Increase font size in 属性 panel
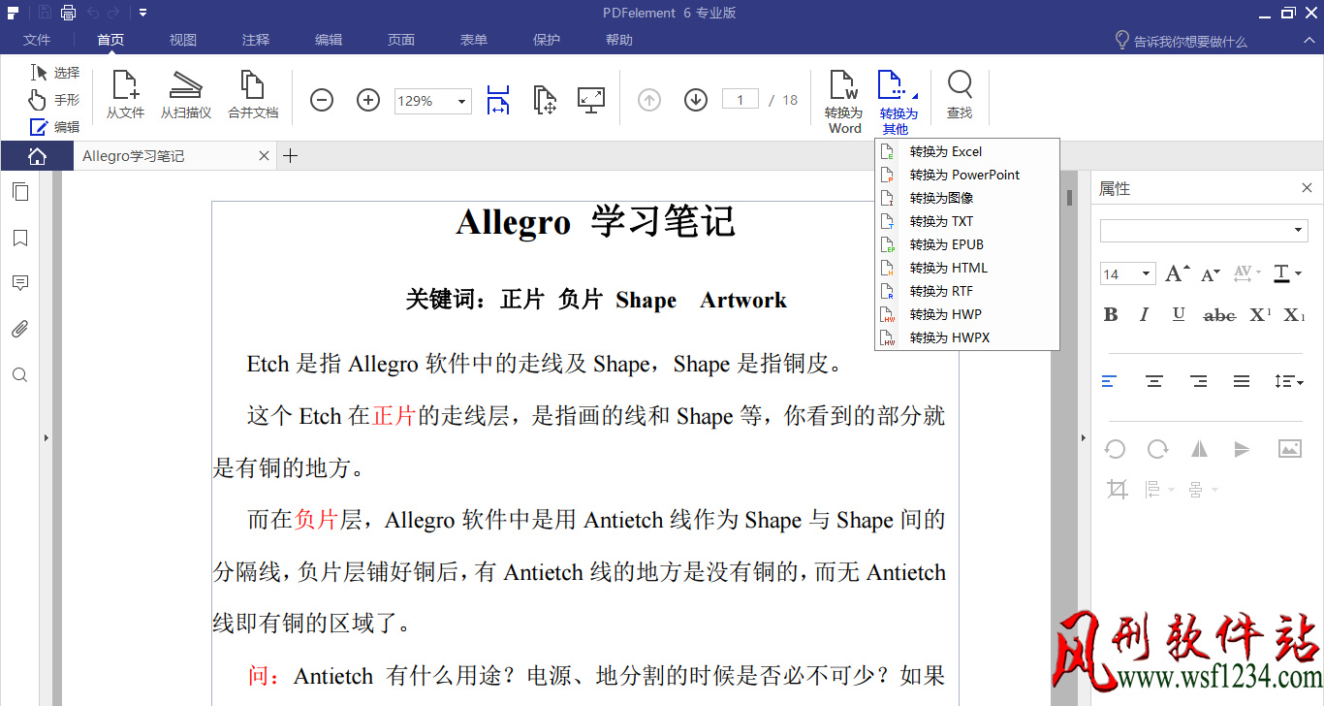1324x706 pixels. 1177,273
